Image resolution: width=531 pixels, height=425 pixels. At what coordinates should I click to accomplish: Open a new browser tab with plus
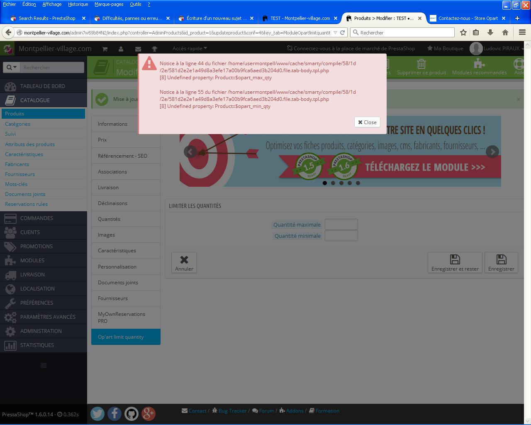517,18
